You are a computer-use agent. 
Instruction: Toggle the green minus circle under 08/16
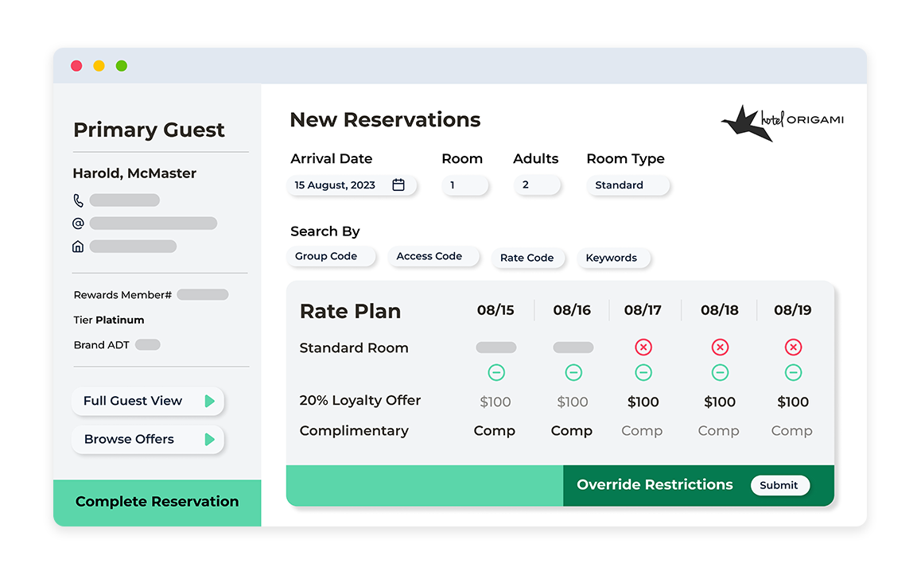(573, 372)
